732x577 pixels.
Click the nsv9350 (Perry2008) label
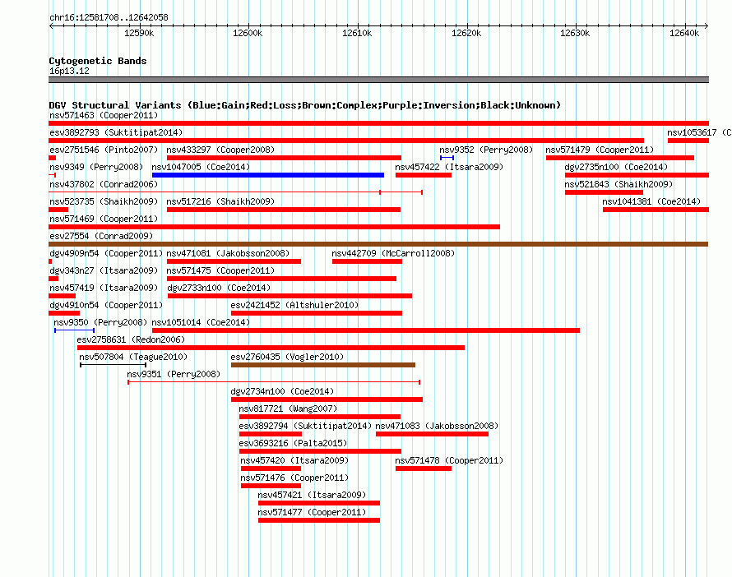(x=100, y=322)
